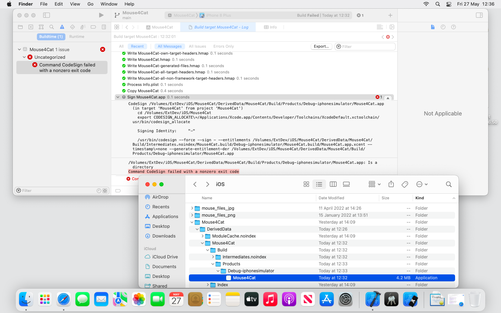
Task: Switch Finder to icon view
Action: point(306,184)
